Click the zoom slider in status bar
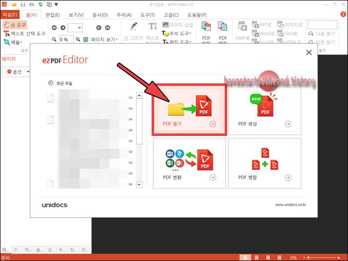 click(x=323, y=258)
